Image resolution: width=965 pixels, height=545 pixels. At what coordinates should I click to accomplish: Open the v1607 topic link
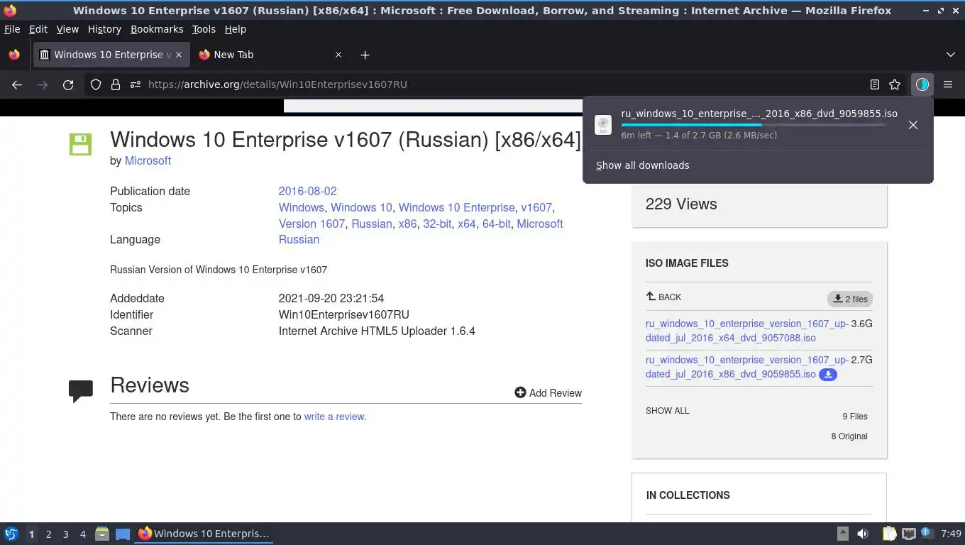click(536, 208)
